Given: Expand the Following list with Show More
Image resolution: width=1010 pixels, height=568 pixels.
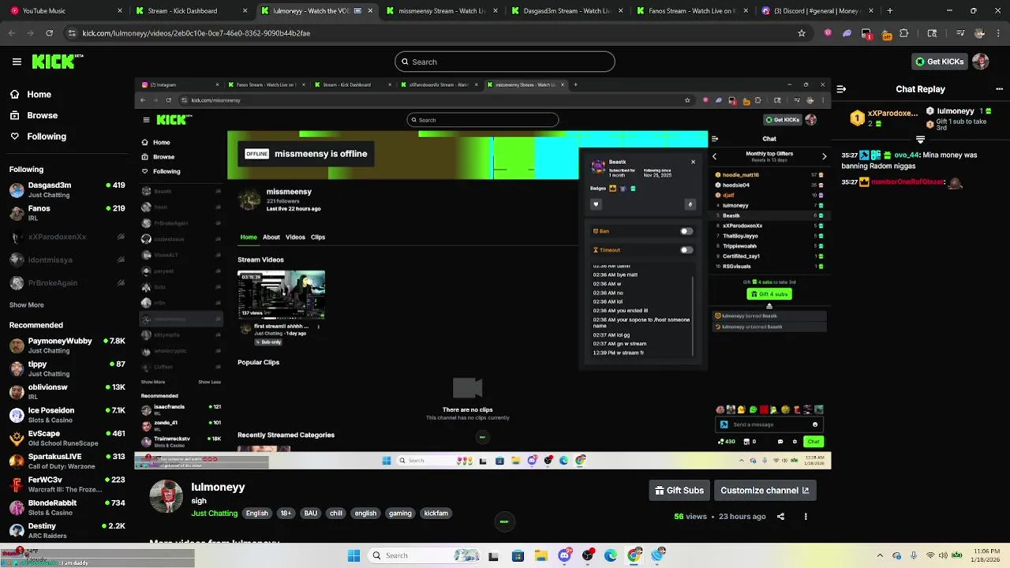Looking at the screenshot, I should click(x=27, y=305).
